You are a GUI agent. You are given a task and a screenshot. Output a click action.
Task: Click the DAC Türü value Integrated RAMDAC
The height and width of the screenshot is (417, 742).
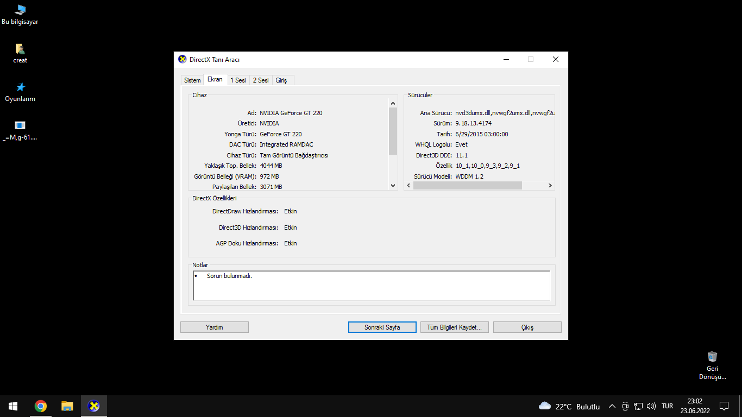tap(286, 144)
